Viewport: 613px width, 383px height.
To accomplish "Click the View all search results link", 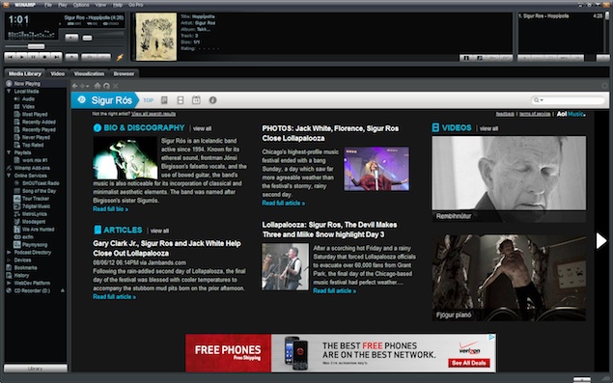I will (153, 114).
